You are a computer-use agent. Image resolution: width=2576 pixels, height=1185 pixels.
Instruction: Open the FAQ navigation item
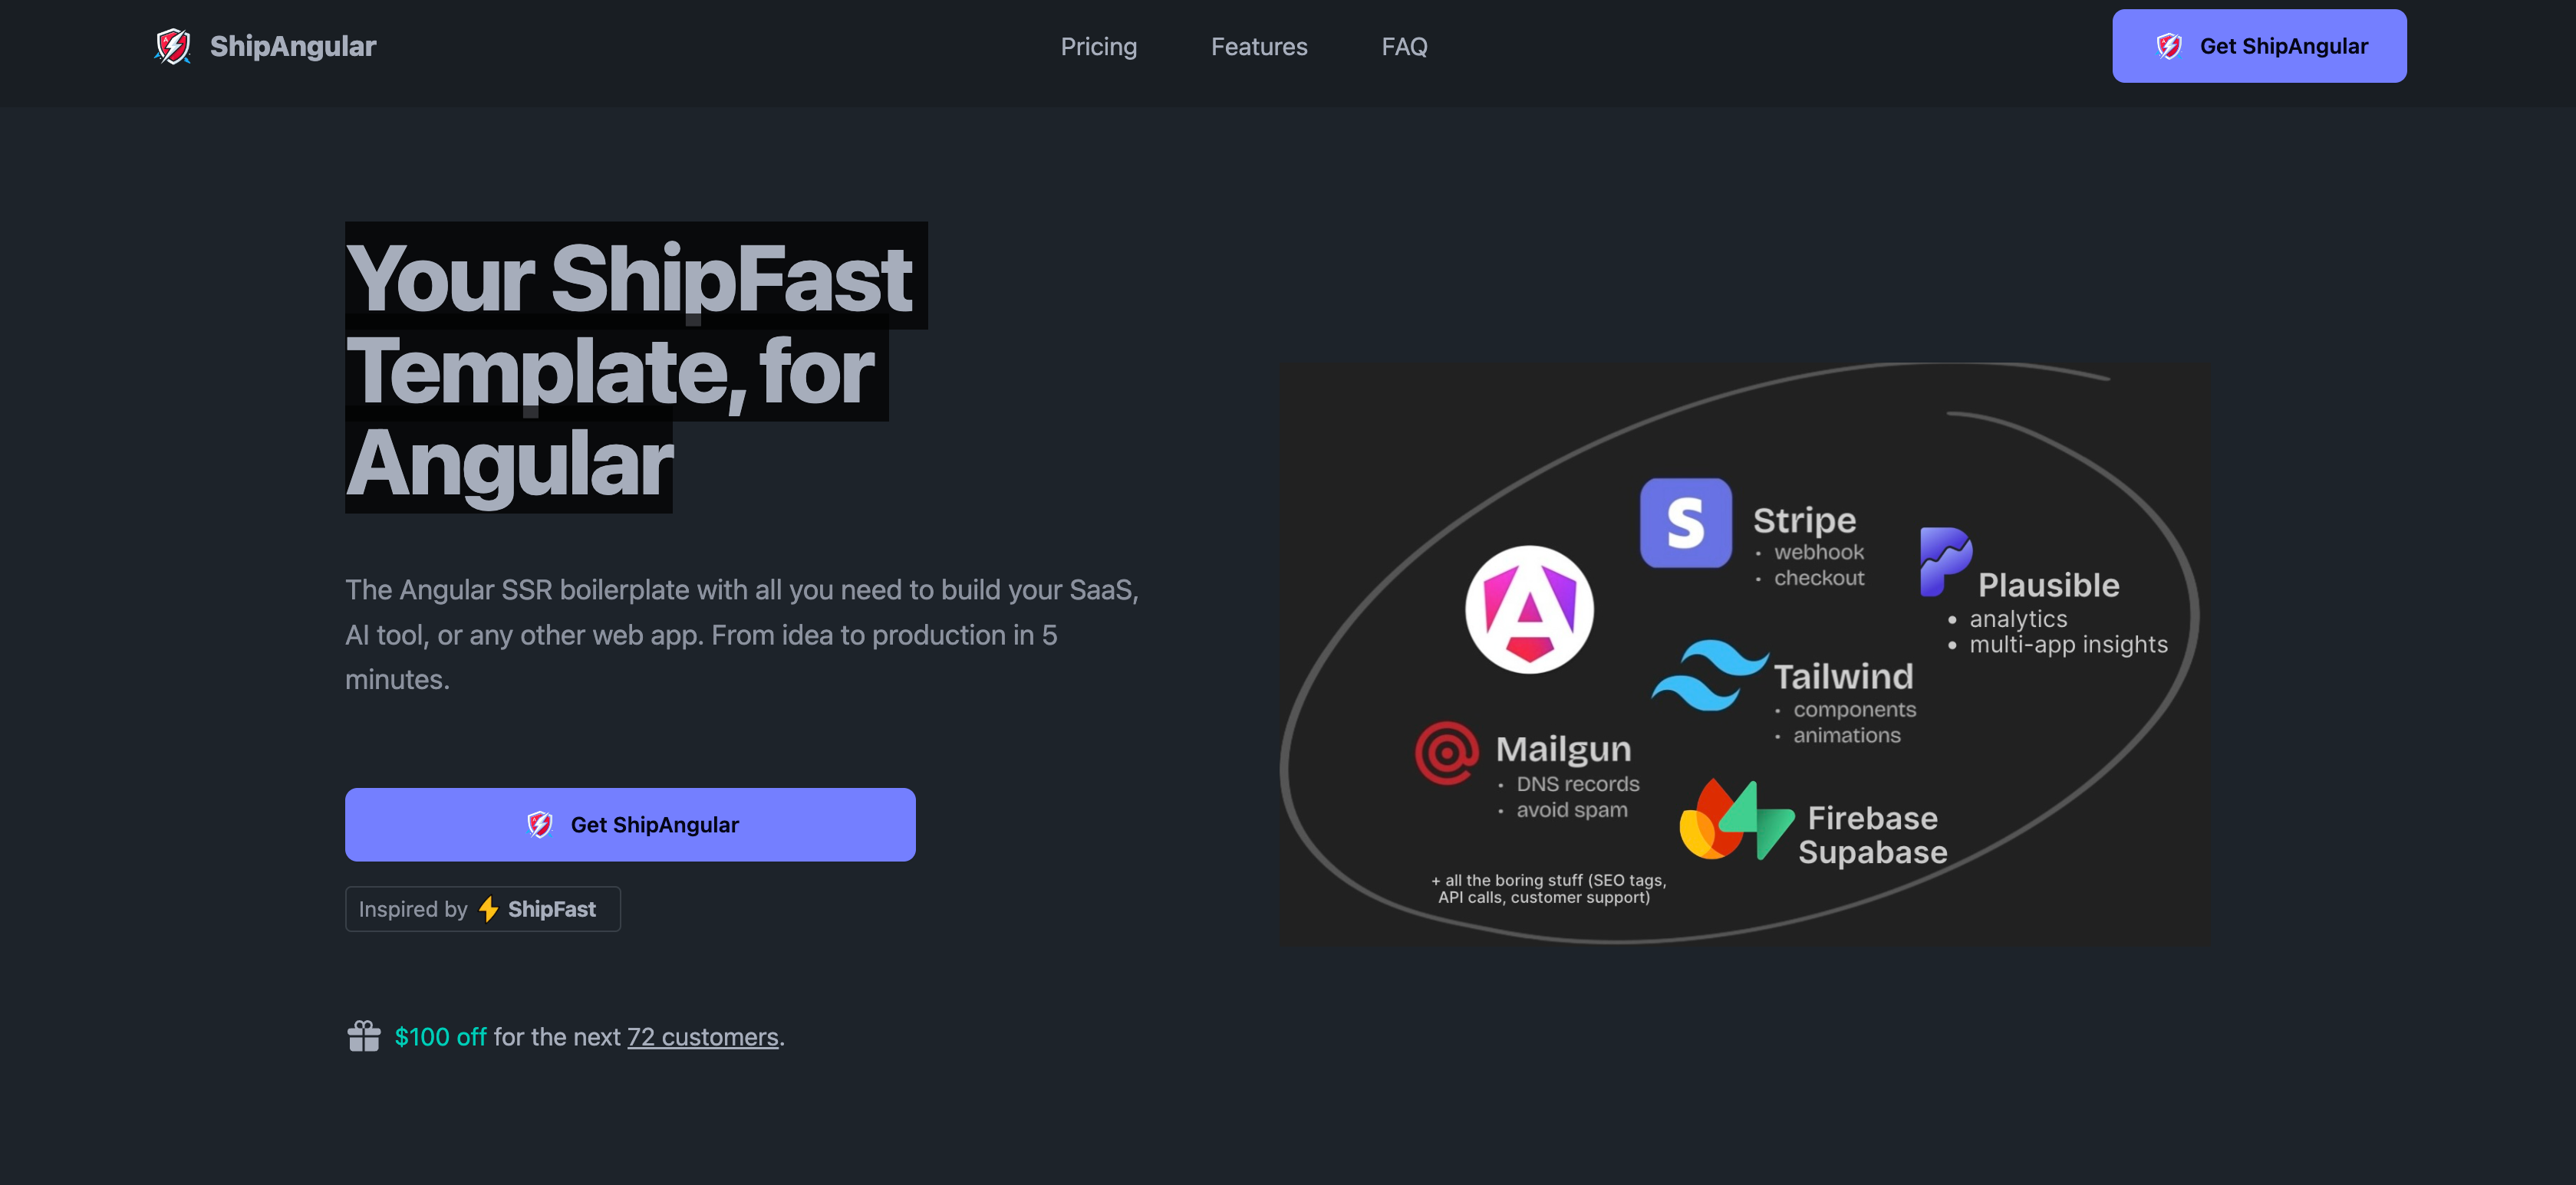point(1404,46)
